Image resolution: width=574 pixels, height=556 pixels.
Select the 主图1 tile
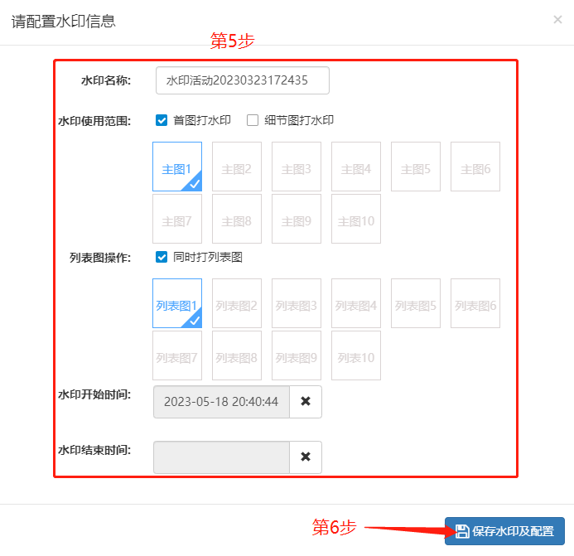(x=177, y=167)
